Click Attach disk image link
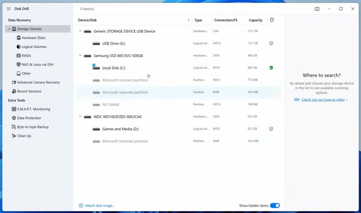361x213 pixels. [100, 206]
